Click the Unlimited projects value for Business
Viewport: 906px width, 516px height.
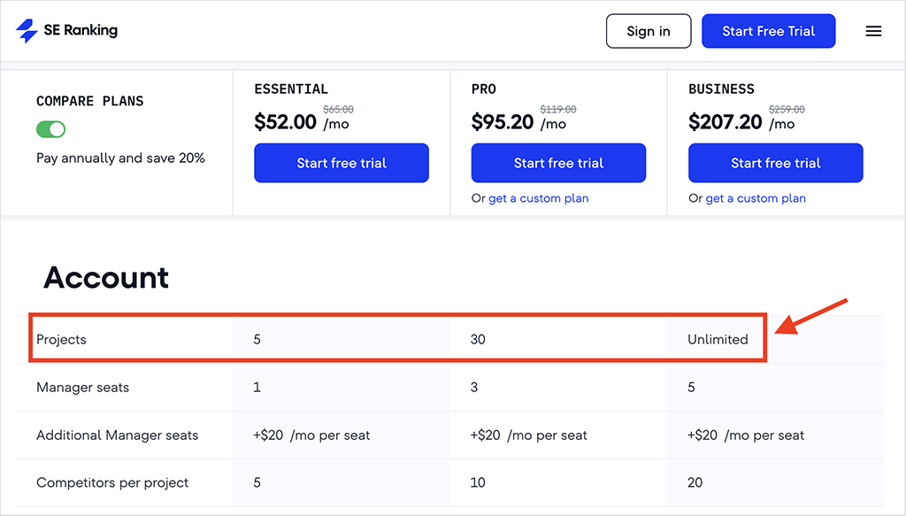tap(718, 339)
